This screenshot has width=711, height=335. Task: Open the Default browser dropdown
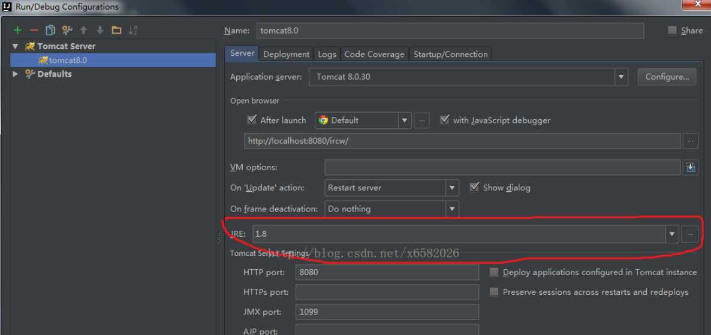[405, 120]
